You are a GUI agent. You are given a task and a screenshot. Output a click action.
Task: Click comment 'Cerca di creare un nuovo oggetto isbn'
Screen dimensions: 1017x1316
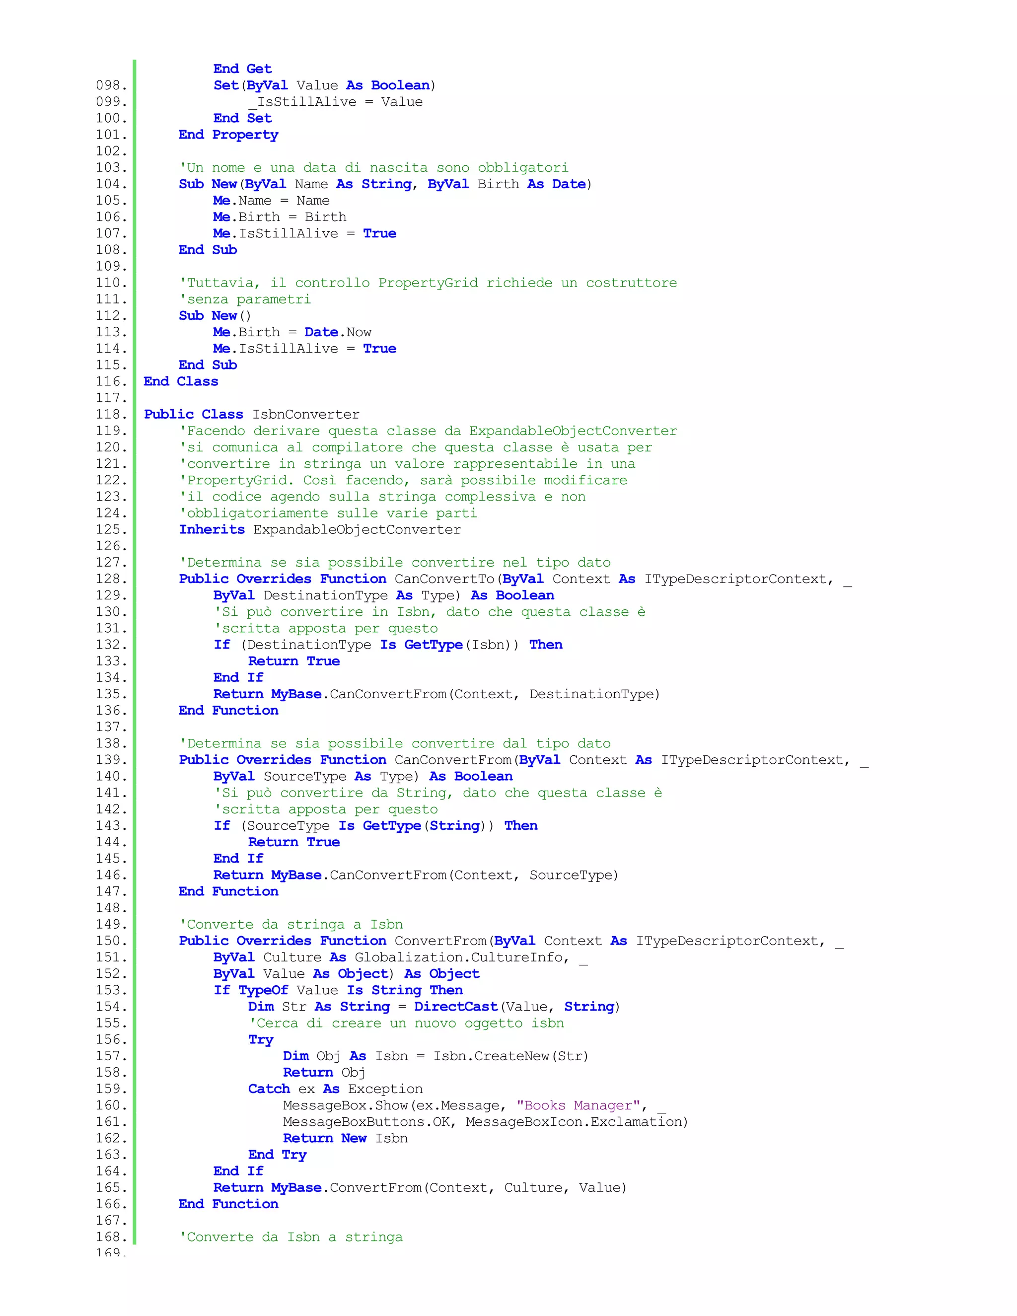[407, 1023]
